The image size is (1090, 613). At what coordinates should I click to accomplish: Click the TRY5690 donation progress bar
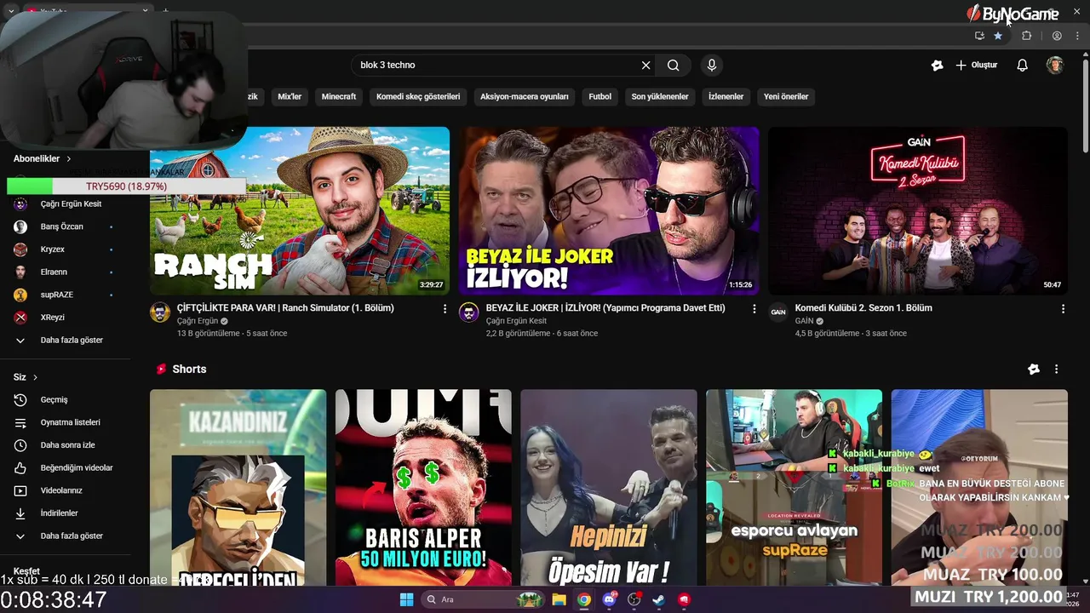click(x=126, y=186)
